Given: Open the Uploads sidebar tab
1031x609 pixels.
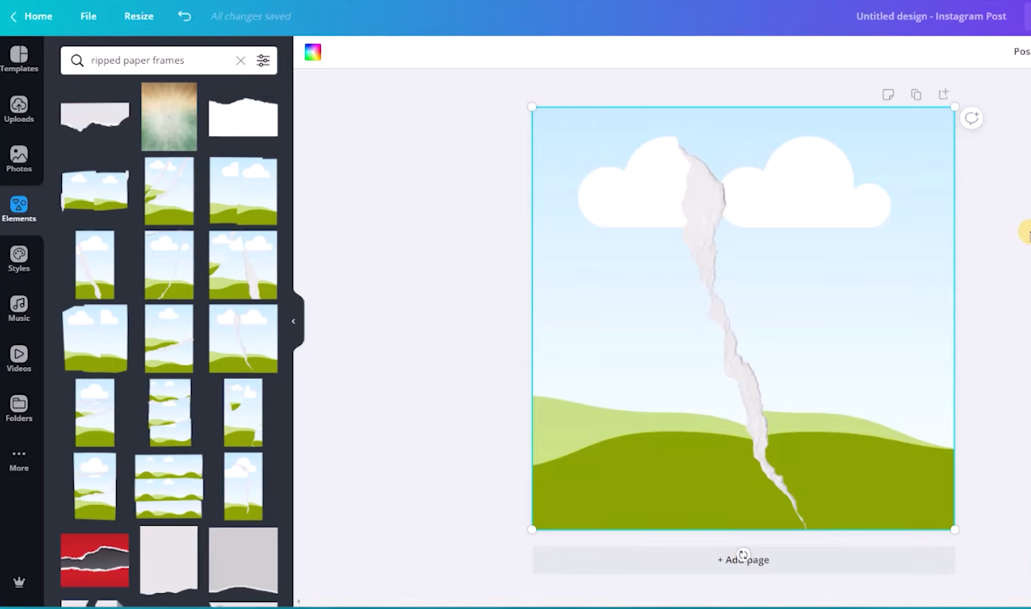Looking at the screenshot, I should 18,109.
